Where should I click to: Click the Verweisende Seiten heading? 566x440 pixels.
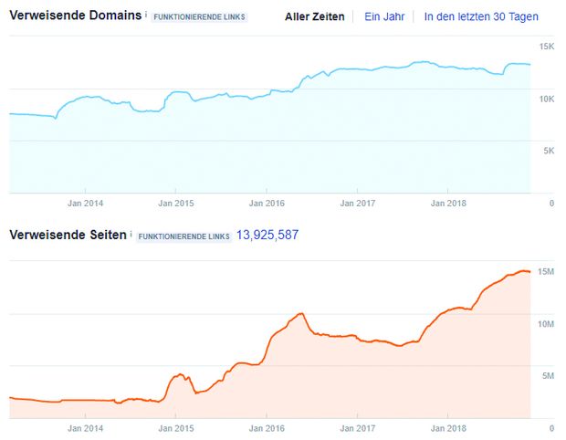click(x=68, y=235)
